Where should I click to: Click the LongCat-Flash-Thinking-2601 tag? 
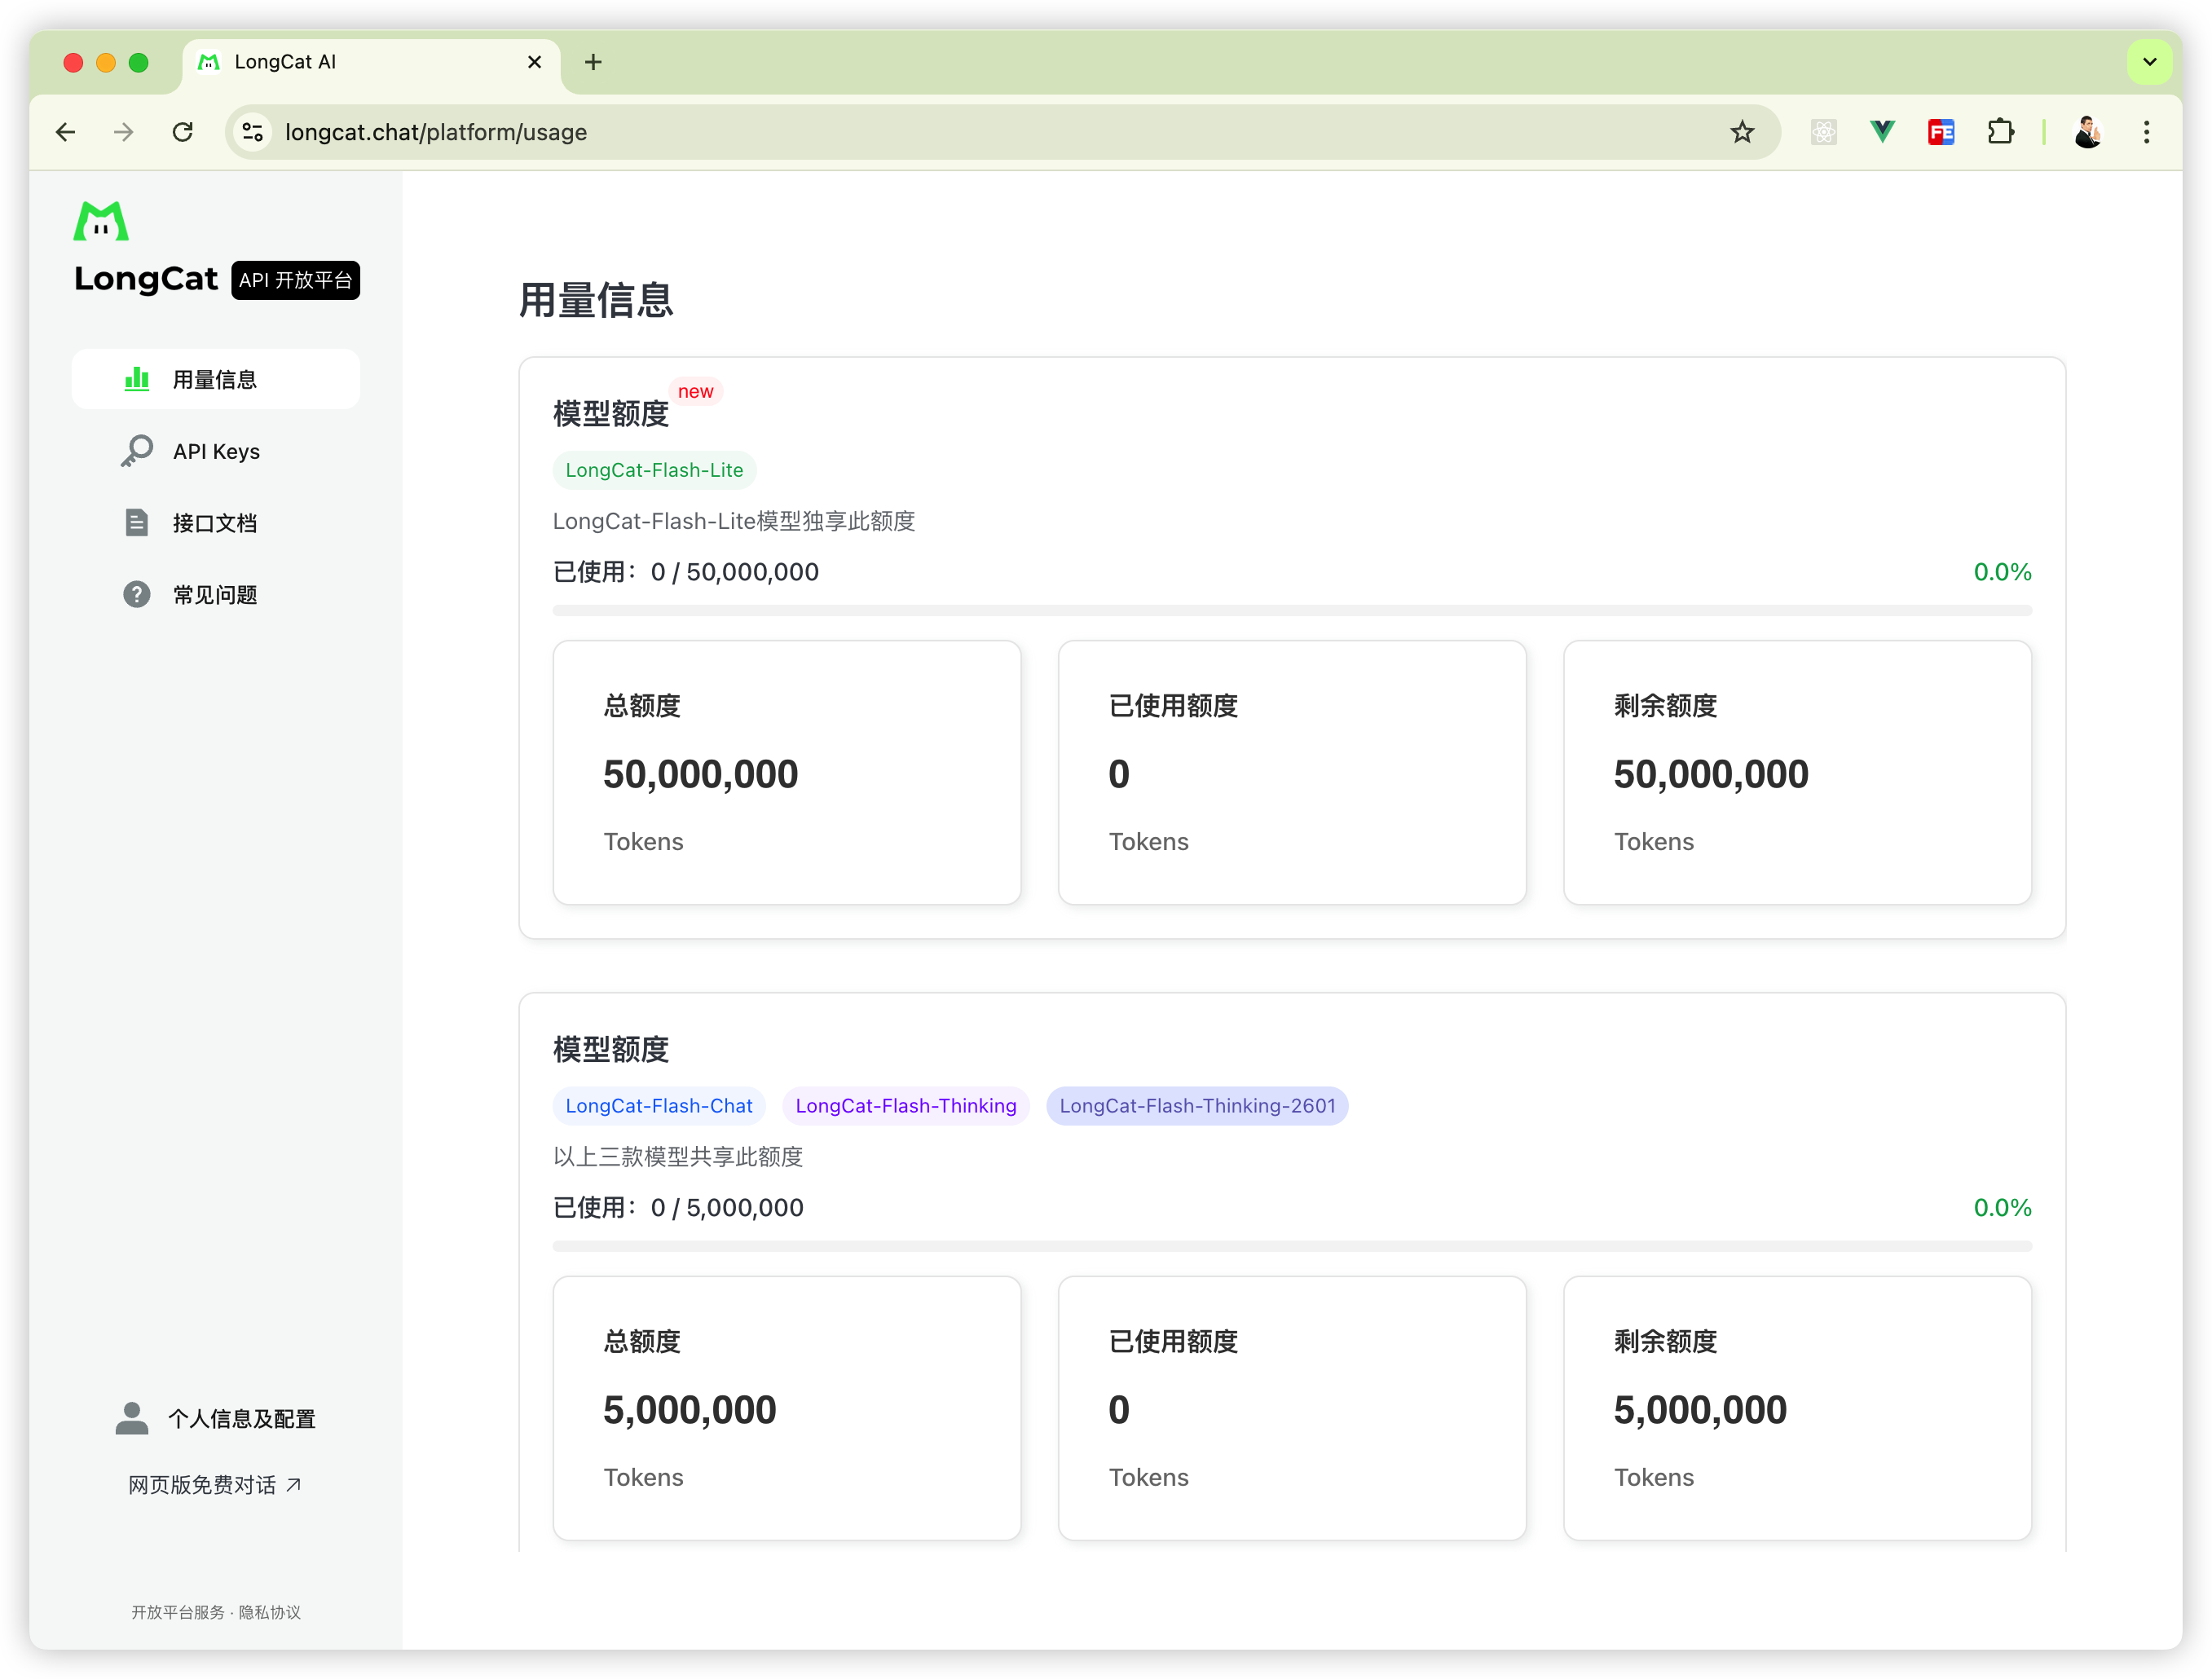click(1196, 1106)
